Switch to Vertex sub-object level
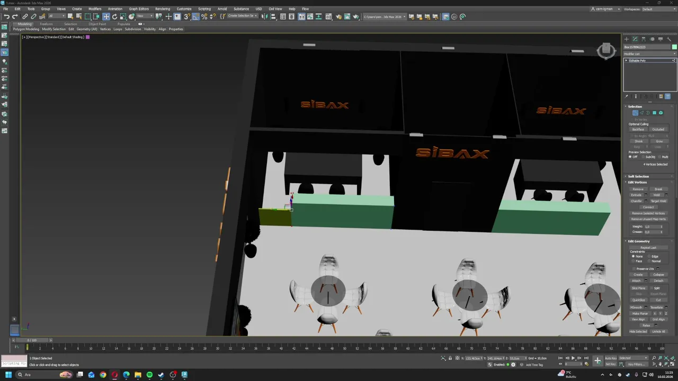Image resolution: width=678 pixels, height=381 pixels. (635, 113)
